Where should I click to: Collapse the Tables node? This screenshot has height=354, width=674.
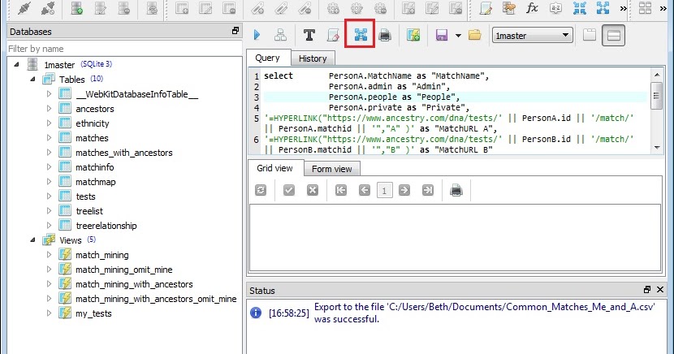[32, 79]
